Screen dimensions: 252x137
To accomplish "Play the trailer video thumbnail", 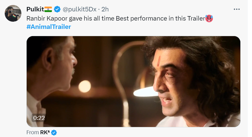I will [133, 81].
